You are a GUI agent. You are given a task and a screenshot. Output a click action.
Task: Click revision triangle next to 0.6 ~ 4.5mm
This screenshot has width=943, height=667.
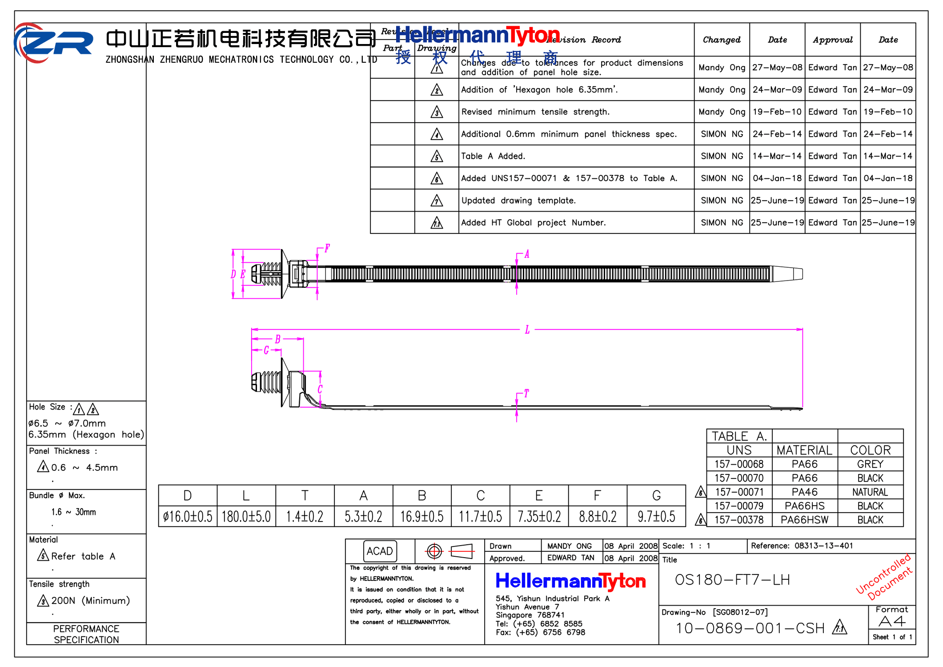click(43, 466)
